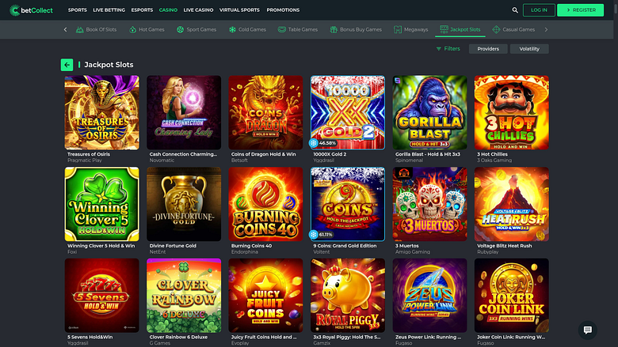Open Gorilla Blast Hold & Hit game
The width and height of the screenshot is (618, 347).
coord(429,113)
